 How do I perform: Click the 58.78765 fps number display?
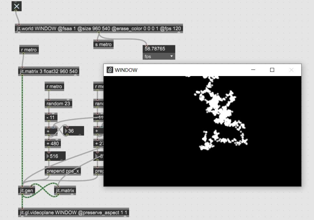(159, 49)
